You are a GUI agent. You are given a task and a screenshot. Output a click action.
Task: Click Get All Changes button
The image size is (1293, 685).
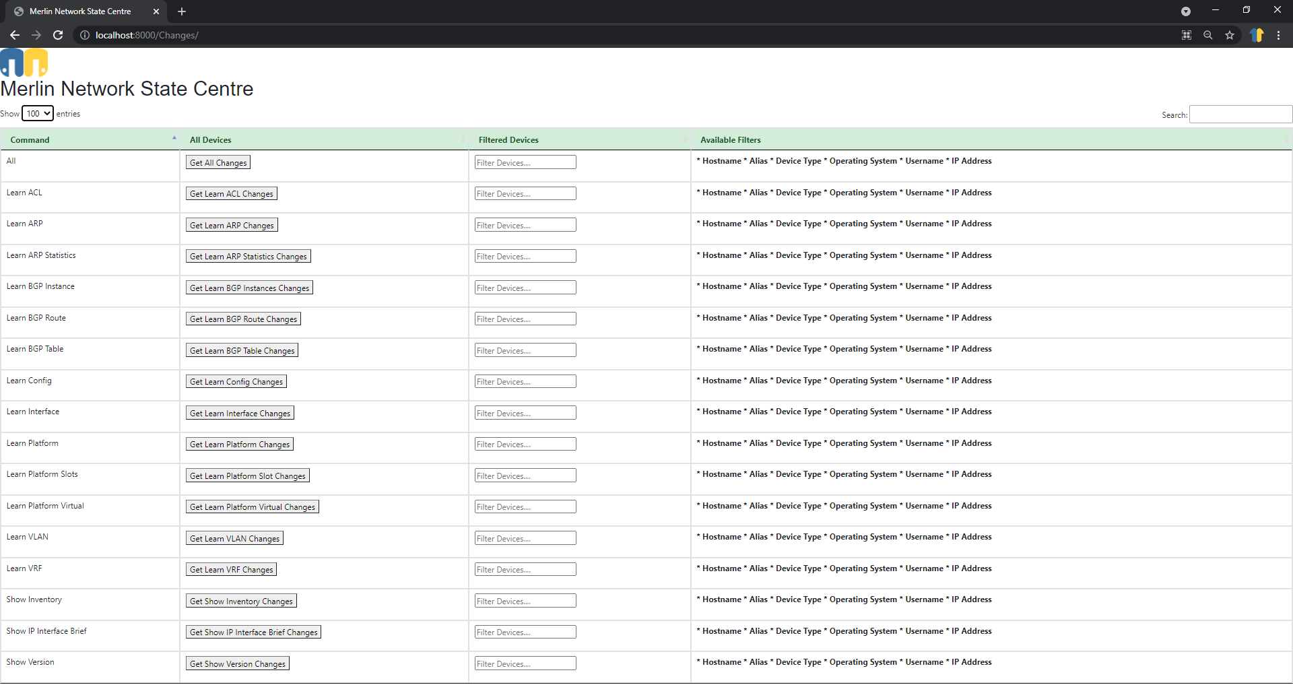pos(218,162)
